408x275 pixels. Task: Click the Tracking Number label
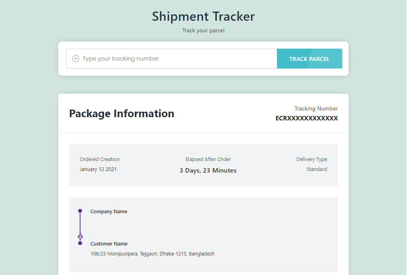316,108
